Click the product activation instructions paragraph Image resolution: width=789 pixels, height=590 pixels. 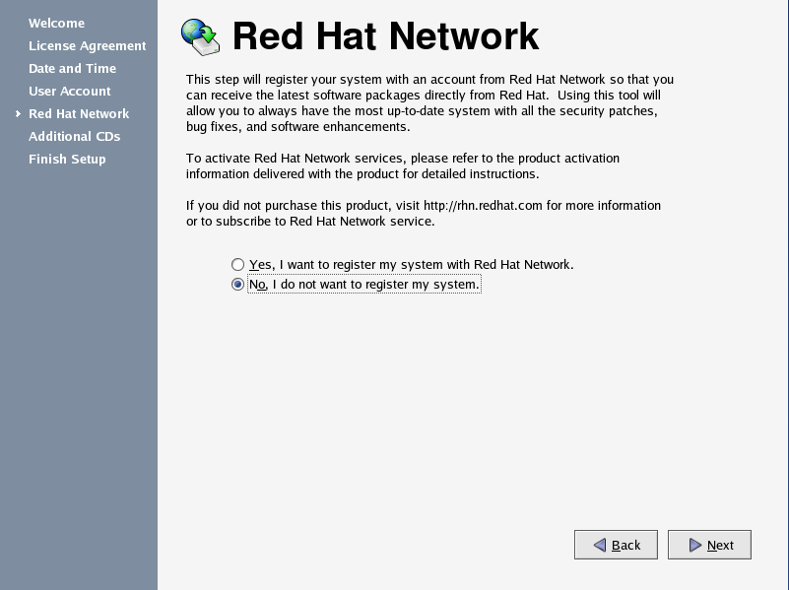click(x=403, y=166)
